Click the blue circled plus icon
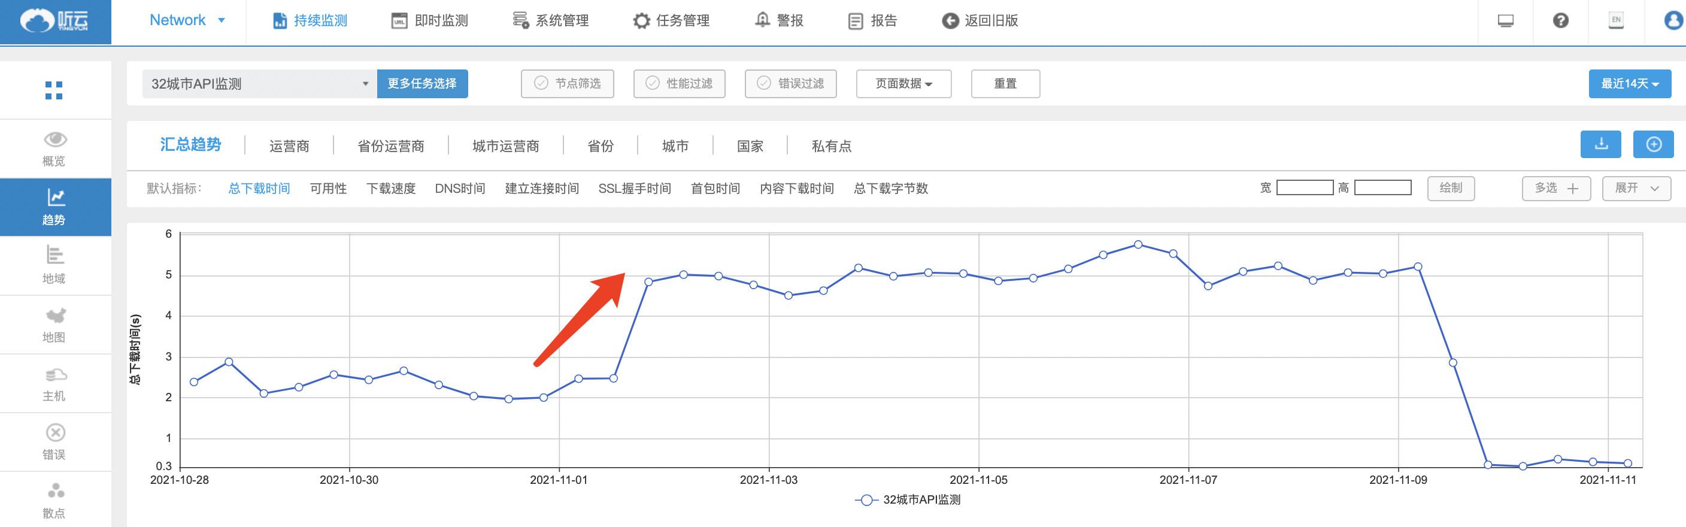The height and width of the screenshot is (527, 1686). click(x=1652, y=144)
